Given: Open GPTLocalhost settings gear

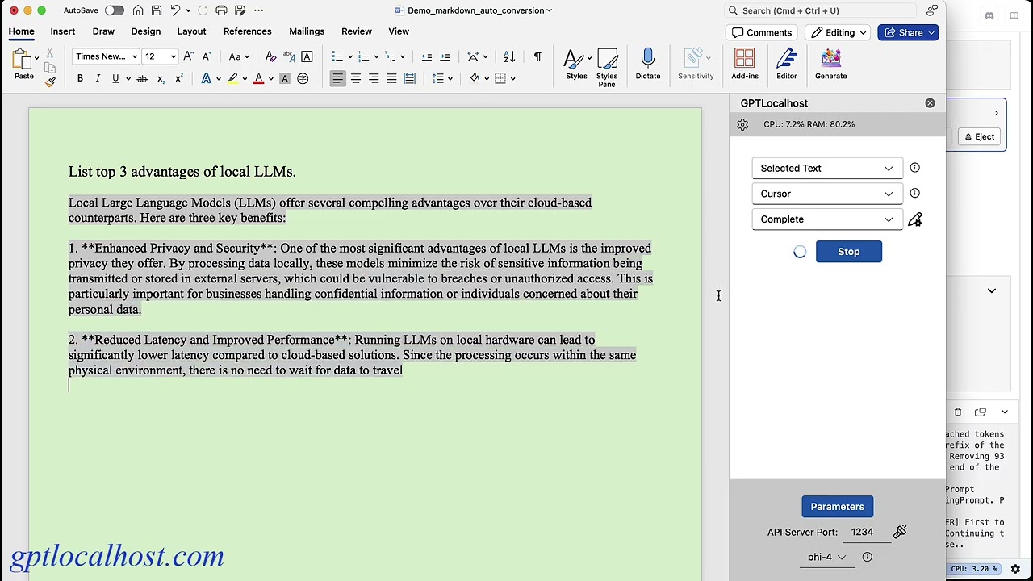Looking at the screenshot, I should coord(742,124).
